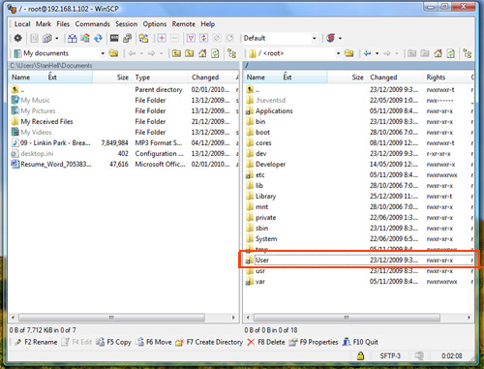Open the Preferences gear icon

click(17, 38)
